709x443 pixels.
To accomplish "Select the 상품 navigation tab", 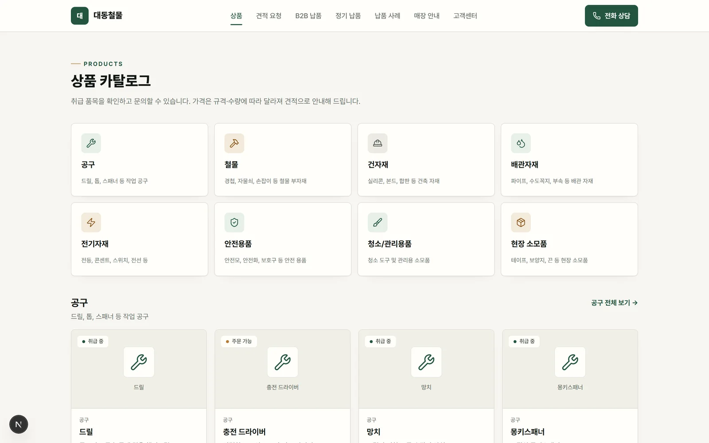I will (236, 16).
